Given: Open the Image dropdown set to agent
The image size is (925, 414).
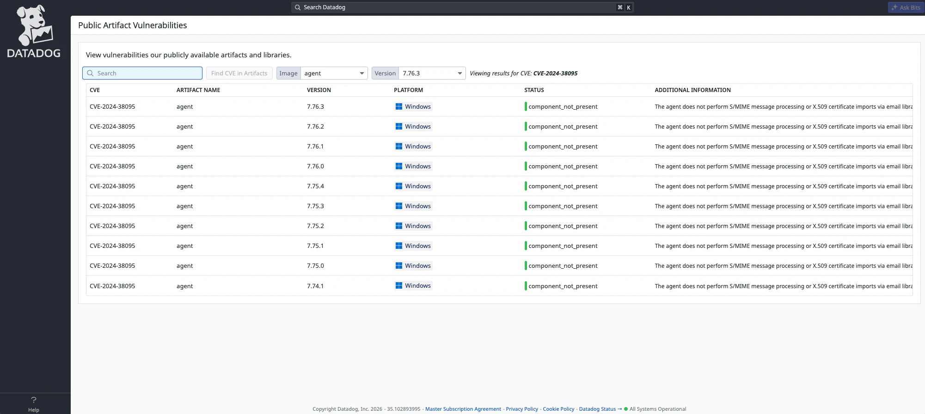Looking at the screenshot, I should pos(333,74).
